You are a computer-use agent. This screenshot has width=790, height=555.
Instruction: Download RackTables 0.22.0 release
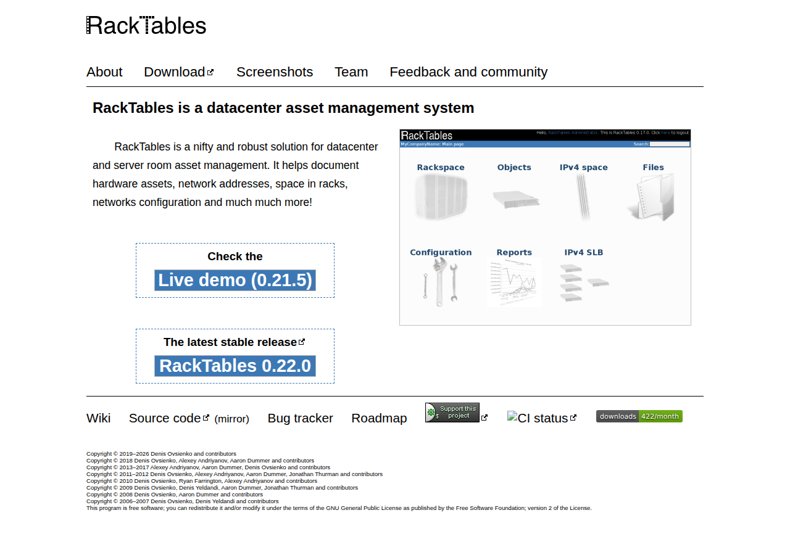pos(235,366)
